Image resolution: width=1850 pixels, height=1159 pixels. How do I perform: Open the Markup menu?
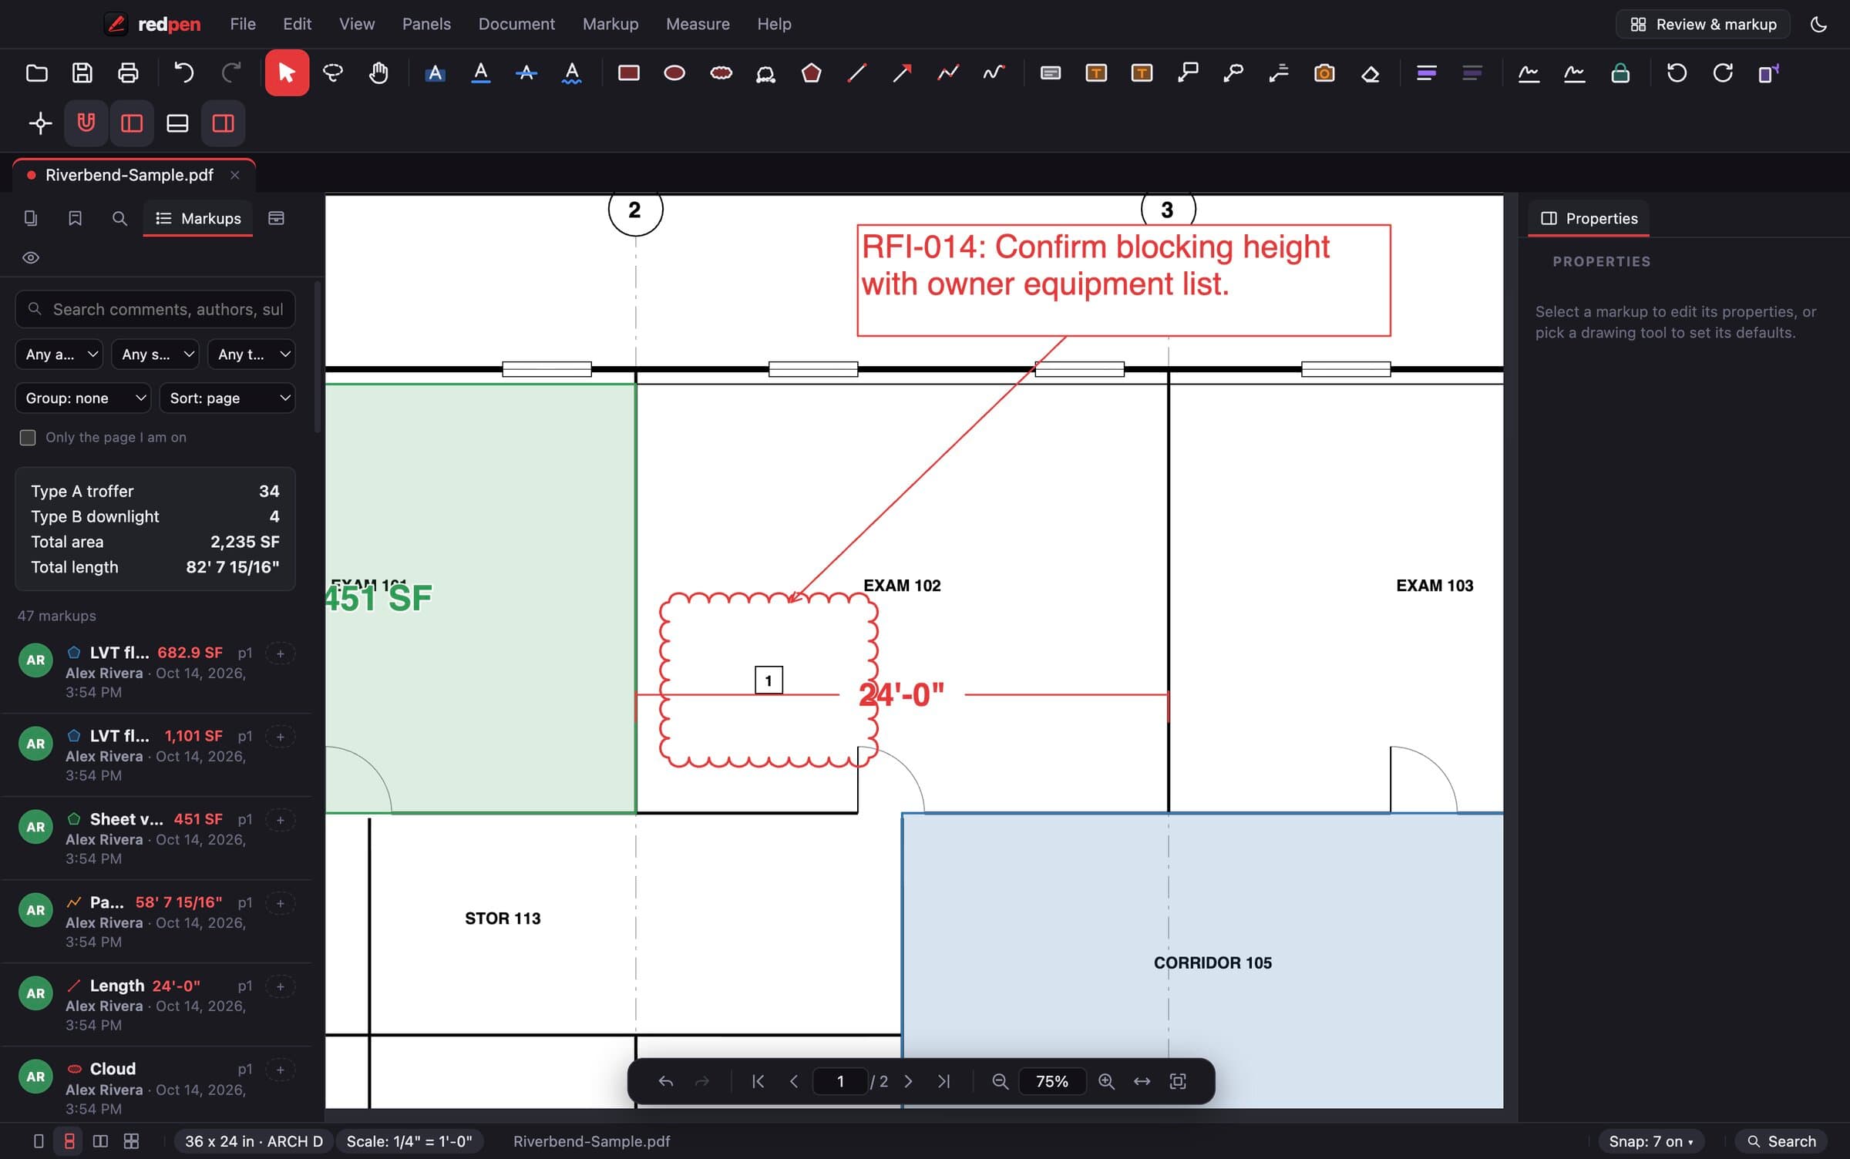610,25
